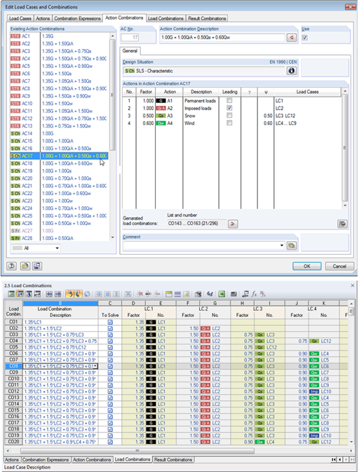The height and width of the screenshot is (472, 359).
Task: Toggle To Solve checkbox for CO8
Action: pyautogui.click(x=110, y=366)
